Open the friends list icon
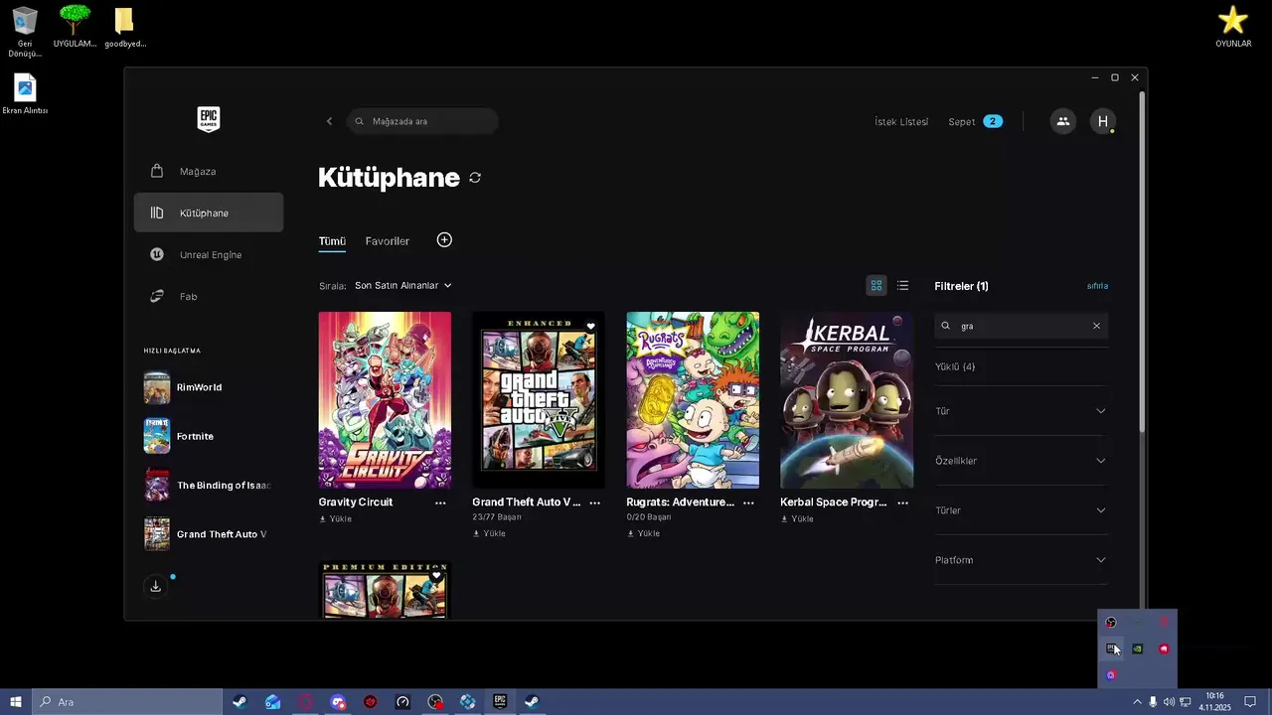Viewport: 1272px width, 715px height. tap(1062, 121)
